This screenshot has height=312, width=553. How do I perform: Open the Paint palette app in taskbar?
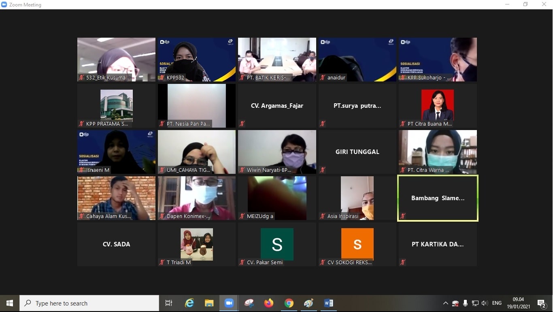point(308,303)
